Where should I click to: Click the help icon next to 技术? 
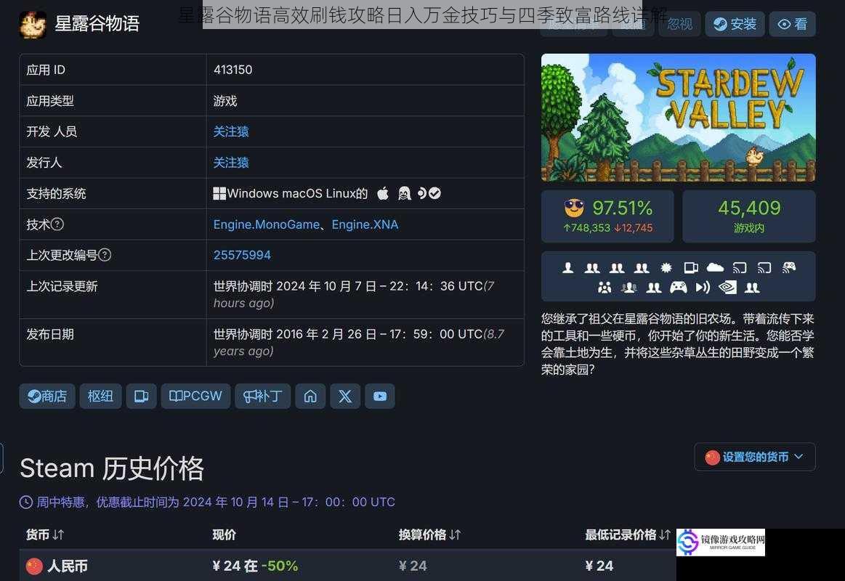(x=57, y=224)
